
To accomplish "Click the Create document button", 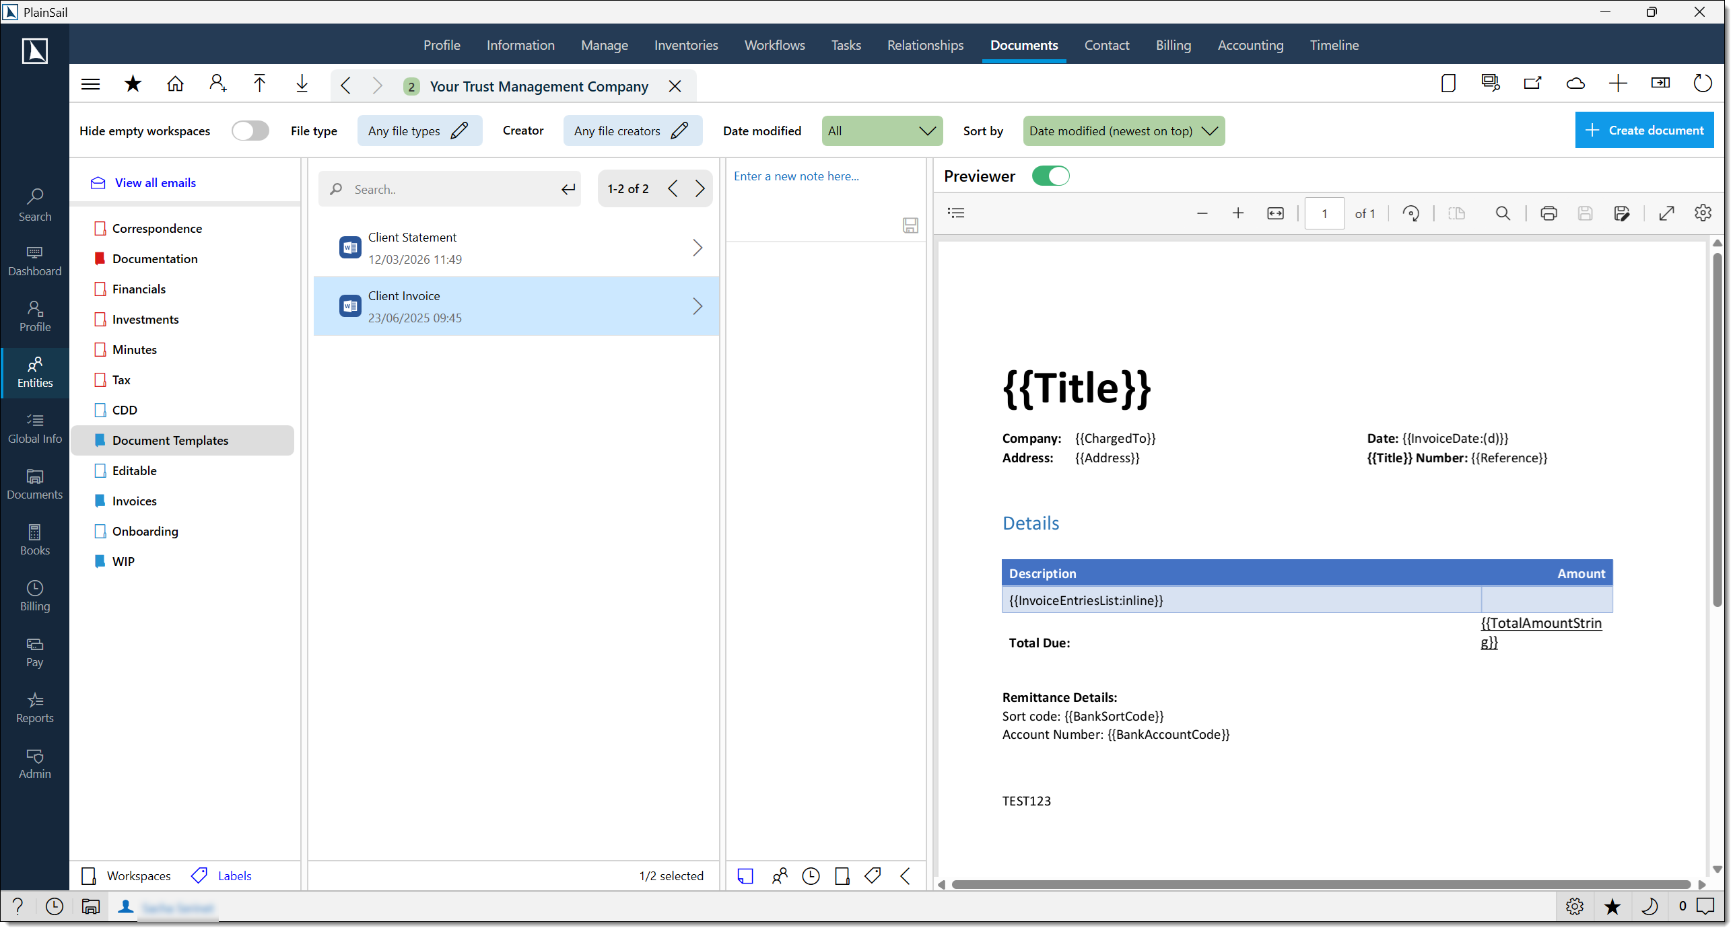I will [1645, 130].
